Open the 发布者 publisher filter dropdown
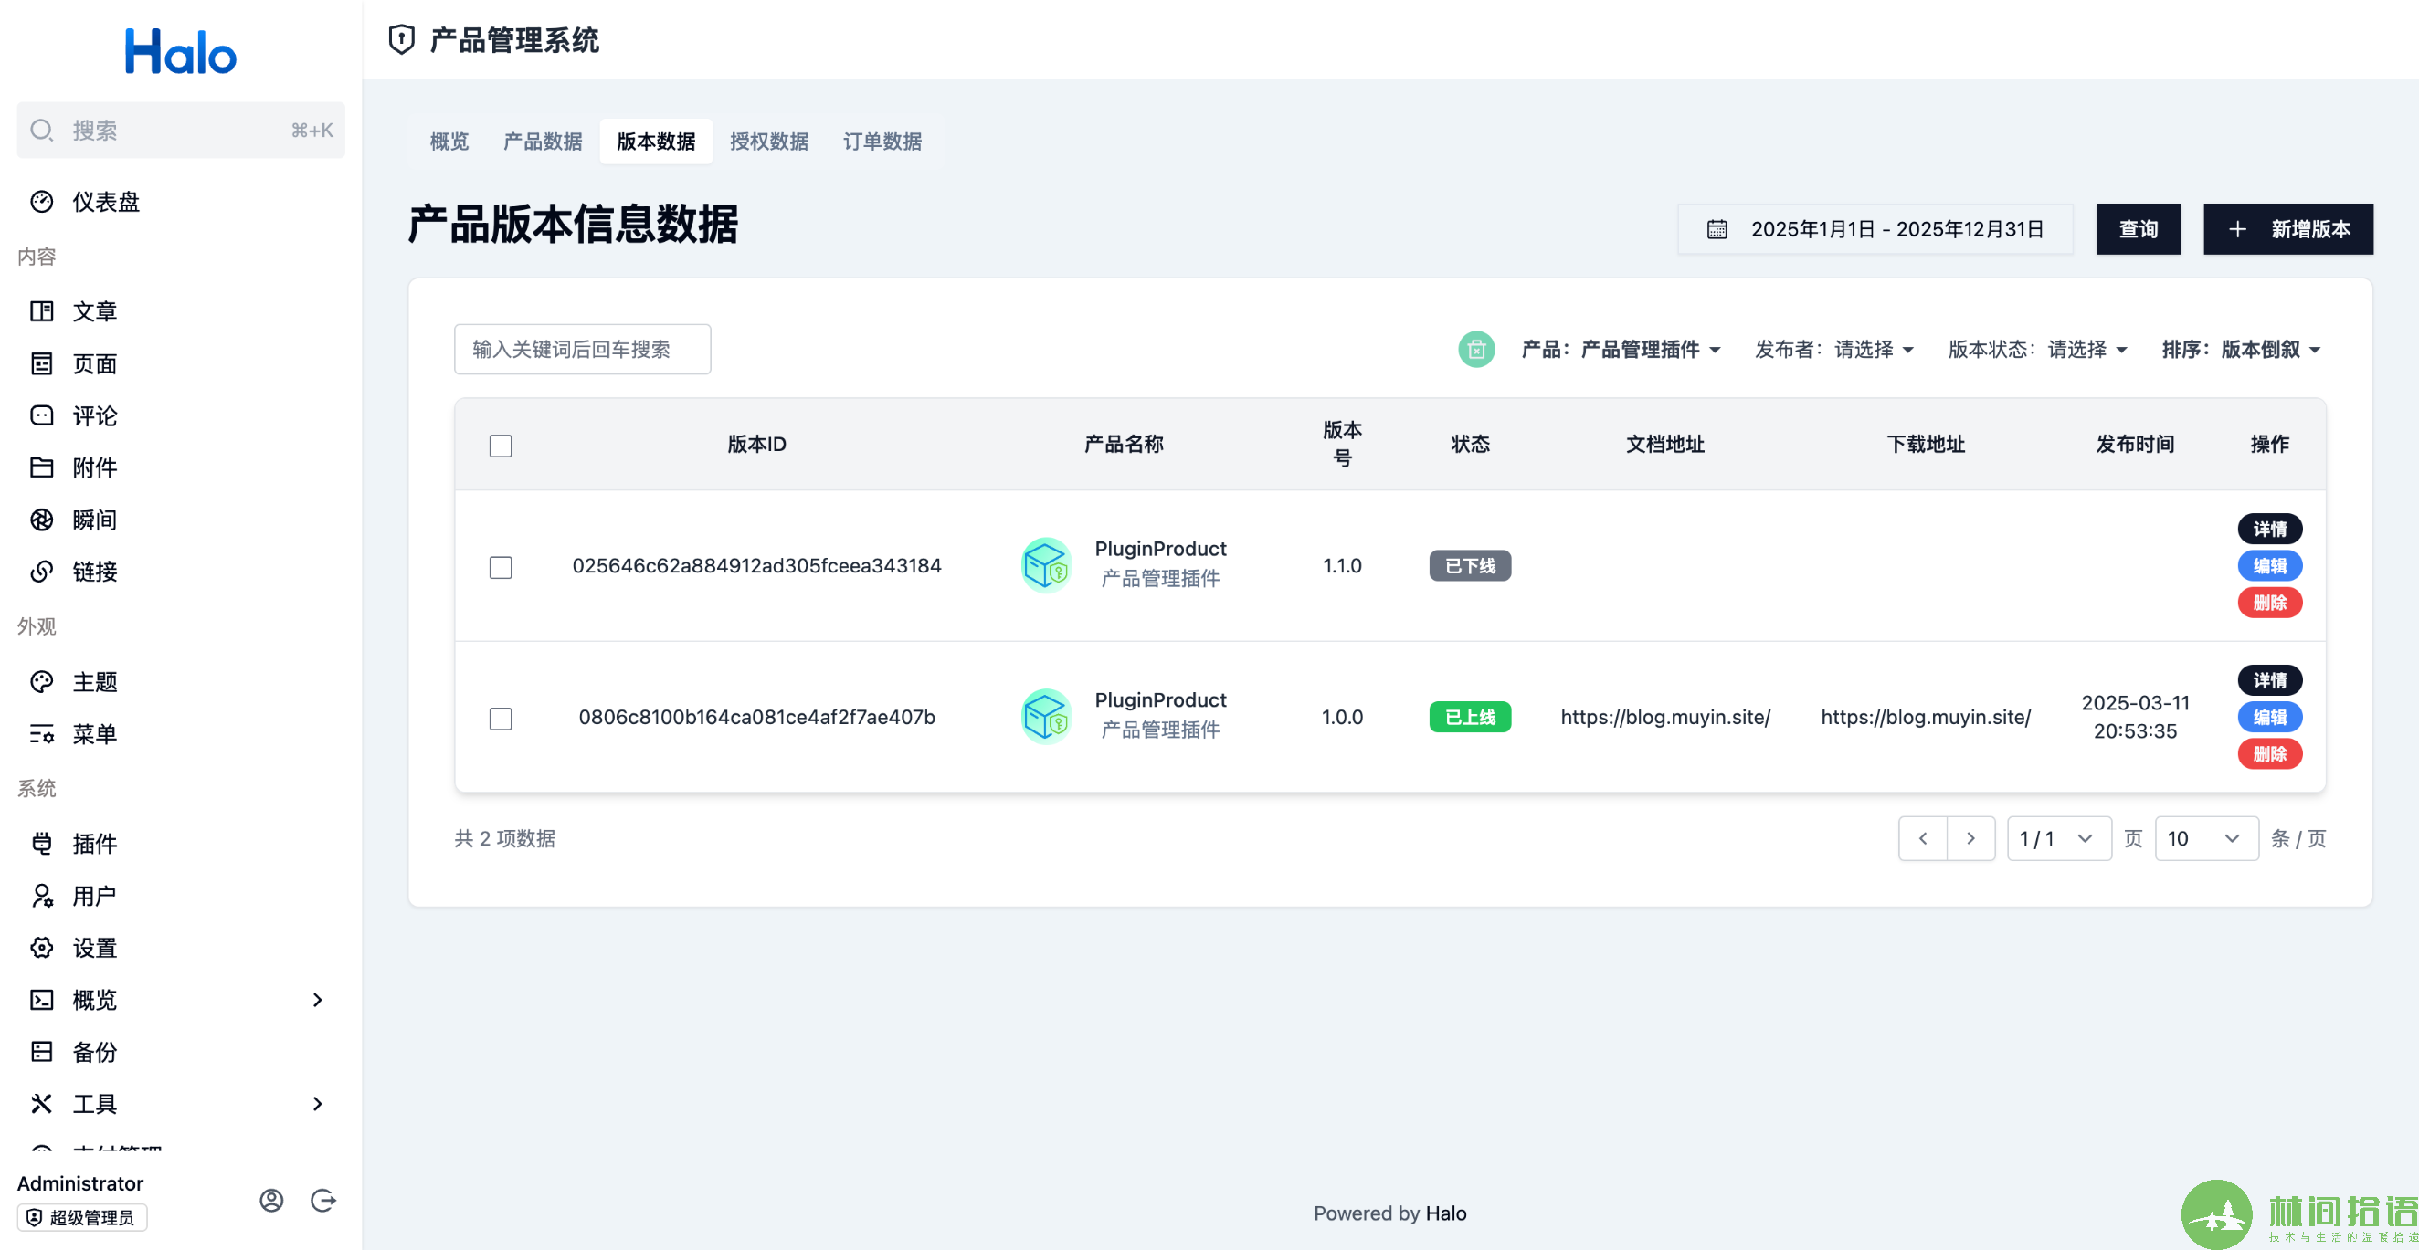Image resolution: width=2419 pixels, height=1250 pixels. (x=1834, y=349)
